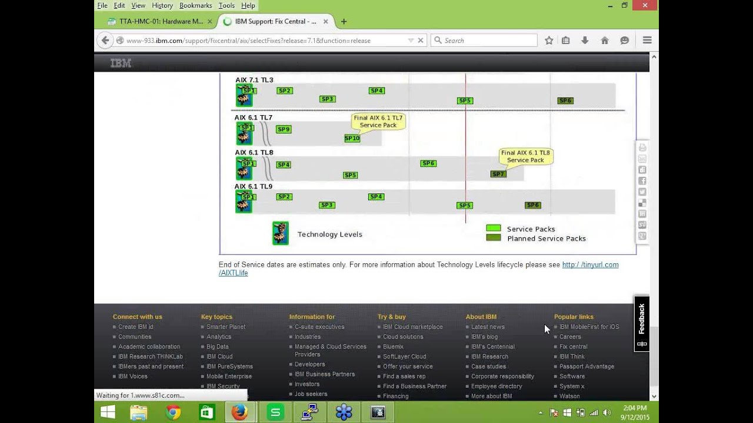
Task: Open the Fix central footer link
Action: point(574,347)
